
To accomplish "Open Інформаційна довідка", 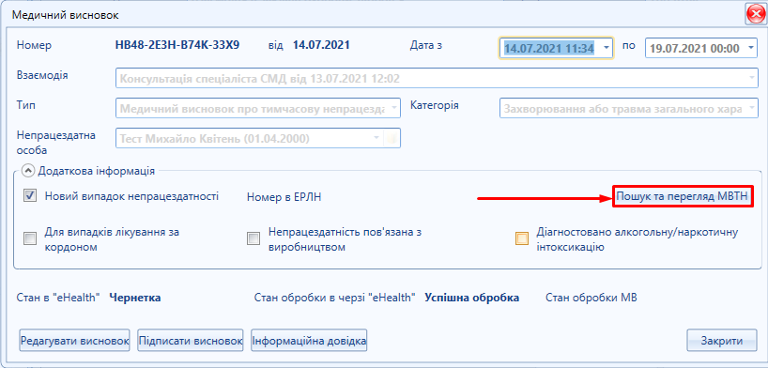I will pos(309,341).
